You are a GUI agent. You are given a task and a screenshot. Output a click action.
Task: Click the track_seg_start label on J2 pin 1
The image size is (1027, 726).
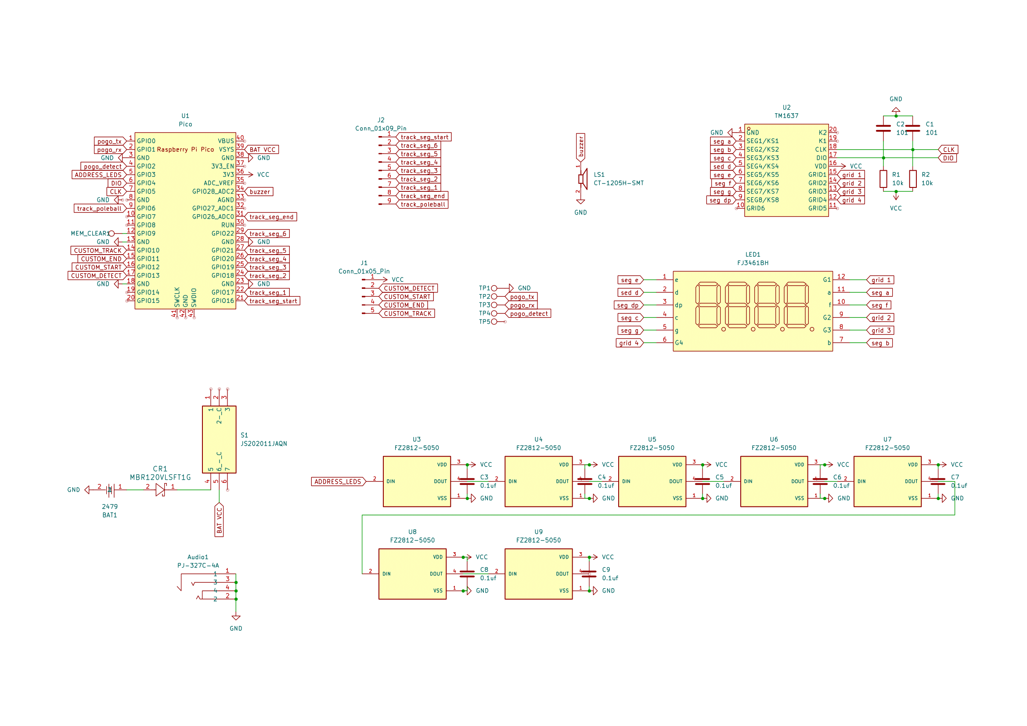pyautogui.click(x=424, y=137)
